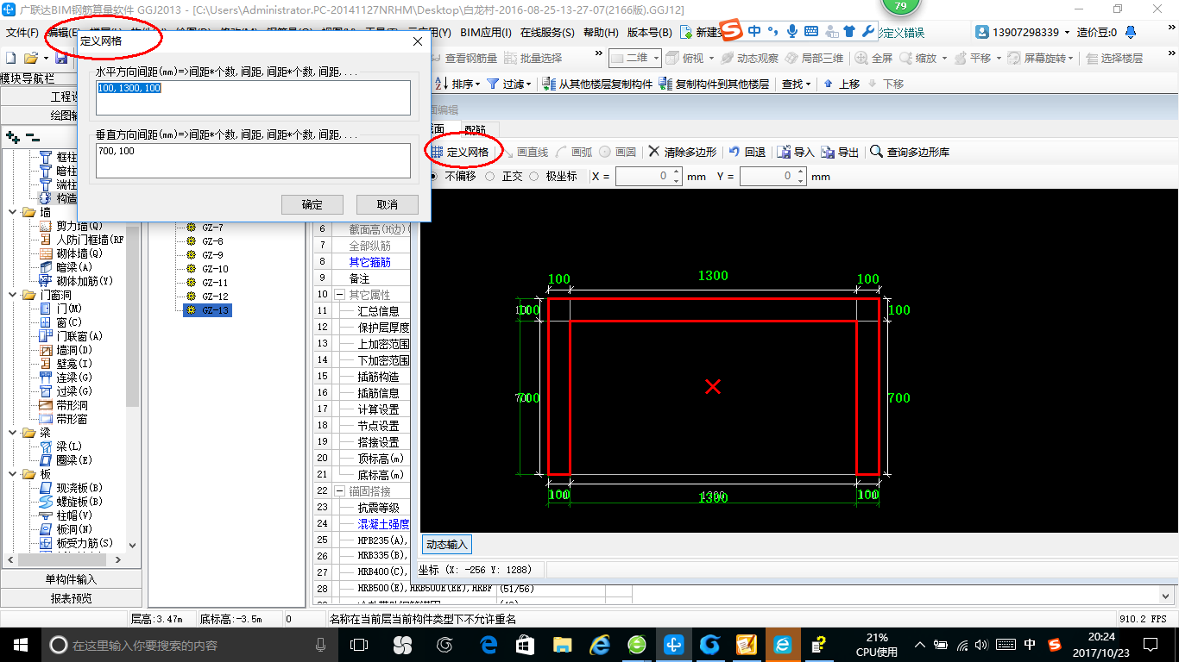Viewport: 1179px width, 662px height.
Task: Open the 版本号(B) menu
Action: pos(649,33)
